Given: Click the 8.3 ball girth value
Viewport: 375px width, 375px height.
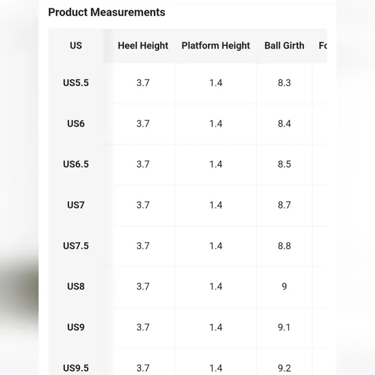Looking at the screenshot, I should coord(284,83).
